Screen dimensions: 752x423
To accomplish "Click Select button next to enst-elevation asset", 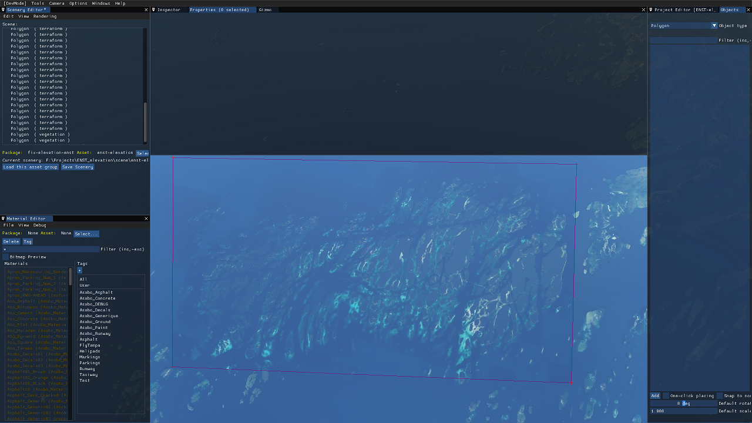I will pos(142,153).
